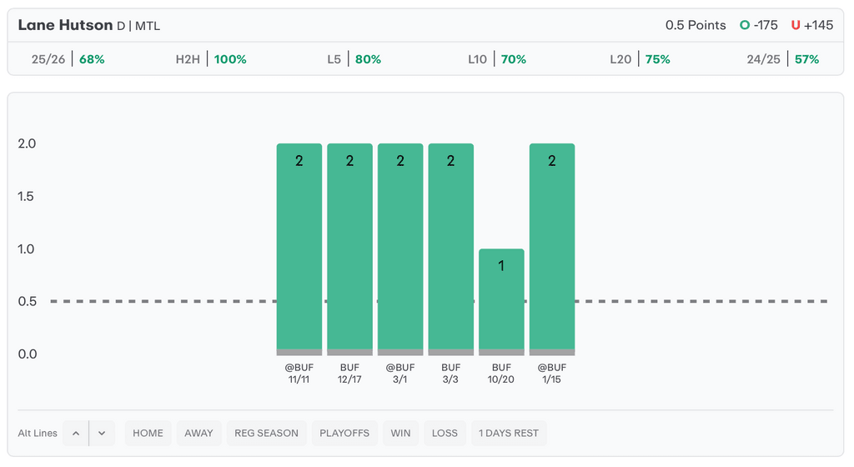The height and width of the screenshot is (467, 854).
Task: Open the L20 75% split
Action: pyautogui.click(x=640, y=59)
